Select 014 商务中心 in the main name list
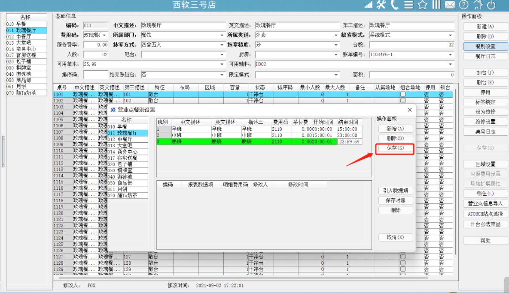Screen dimensions: 509x293 pyautogui.click(x=26, y=49)
